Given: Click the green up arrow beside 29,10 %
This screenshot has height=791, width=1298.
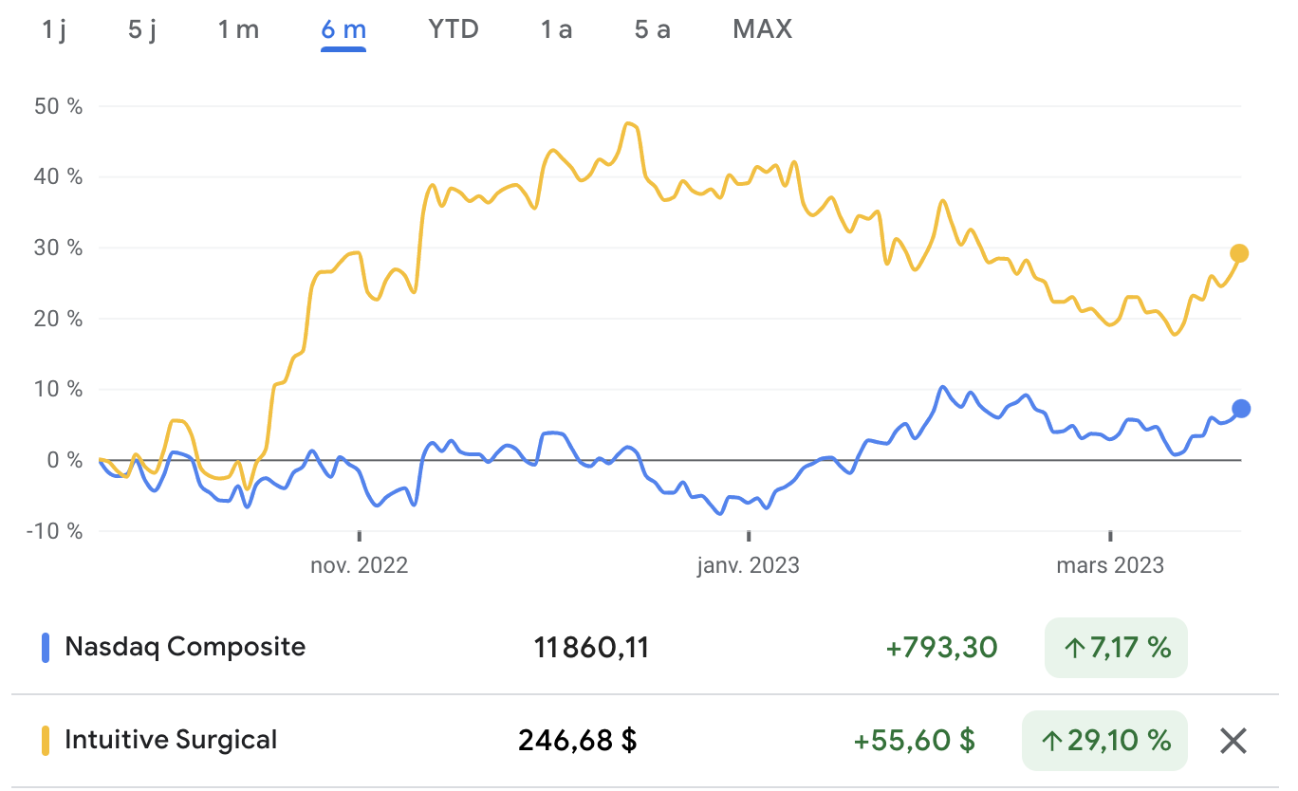Looking at the screenshot, I should [1051, 741].
